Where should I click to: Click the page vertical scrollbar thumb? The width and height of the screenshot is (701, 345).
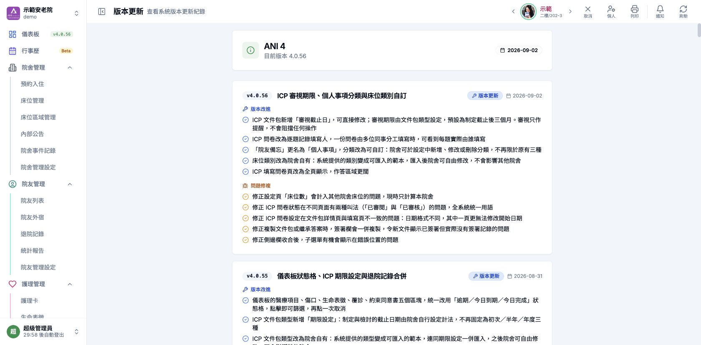point(699,30)
